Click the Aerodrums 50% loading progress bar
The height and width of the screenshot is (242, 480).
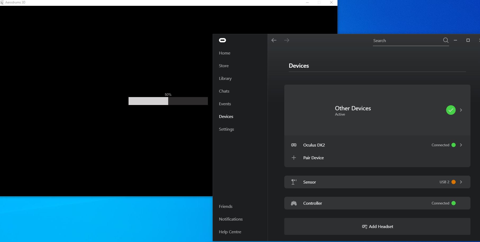tap(168, 101)
